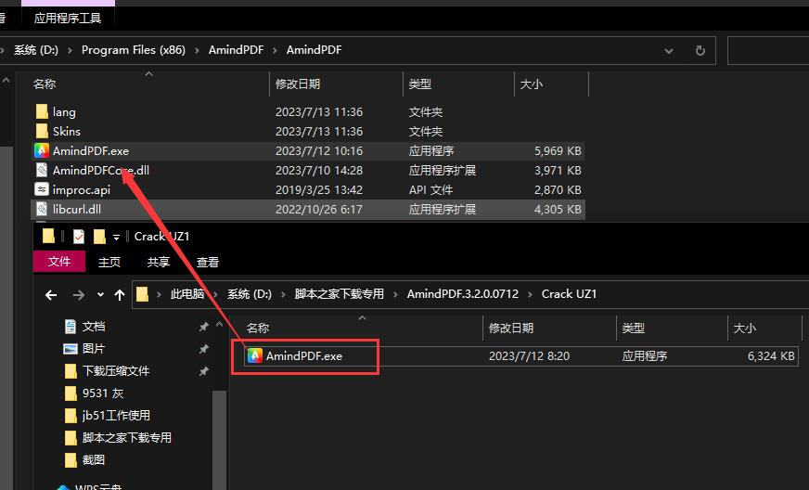Open 图片 in the navigation pane
809x490 pixels.
click(94, 349)
